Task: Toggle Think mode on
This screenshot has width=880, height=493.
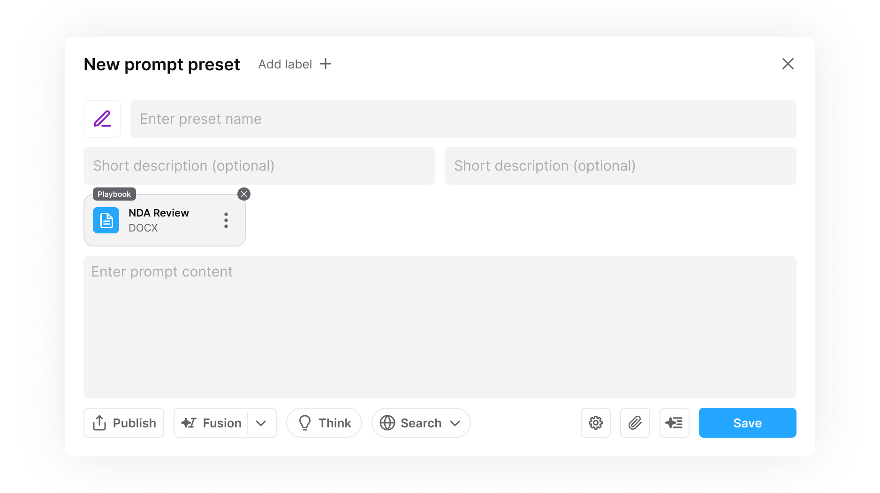Action: [324, 423]
